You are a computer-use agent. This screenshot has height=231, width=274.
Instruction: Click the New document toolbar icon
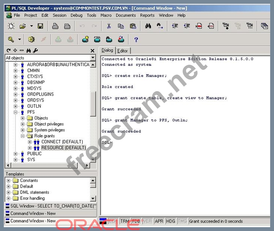point(11,26)
